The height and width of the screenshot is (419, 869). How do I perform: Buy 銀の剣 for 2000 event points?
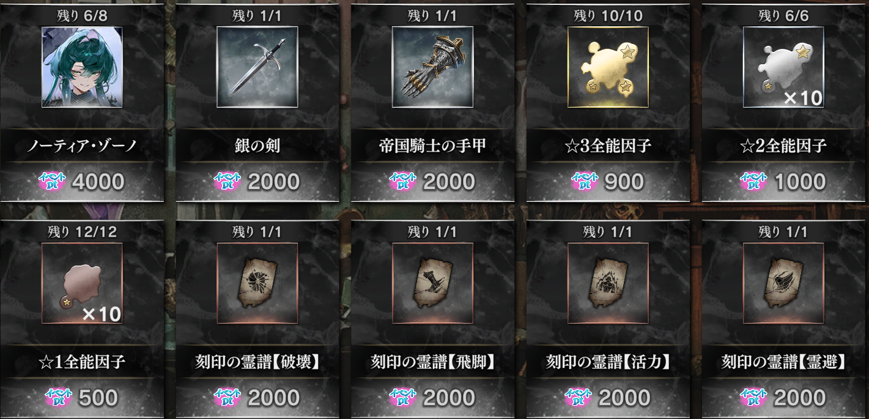click(257, 182)
